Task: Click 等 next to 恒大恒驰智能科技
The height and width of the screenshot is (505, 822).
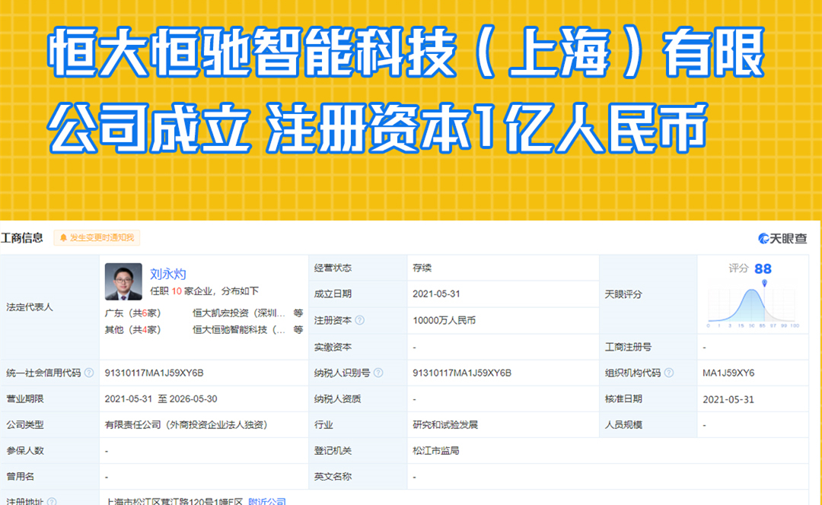Action: (x=298, y=329)
